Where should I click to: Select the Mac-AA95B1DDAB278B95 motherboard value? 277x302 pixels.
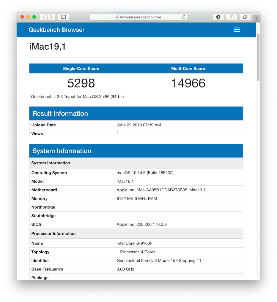pos(161,190)
